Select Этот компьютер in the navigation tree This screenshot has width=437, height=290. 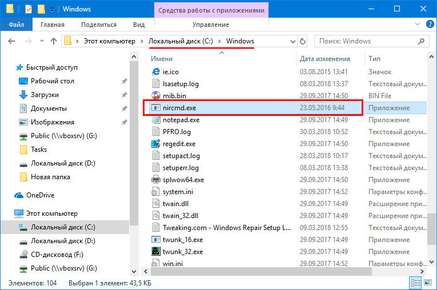(52, 214)
